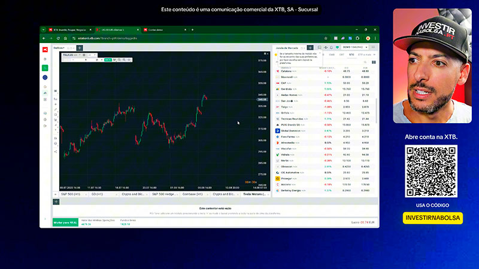The height and width of the screenshot is (269, 479).
Task: Switch to the S&P 500 (H1) chart tab
Action: click(71, 194)
